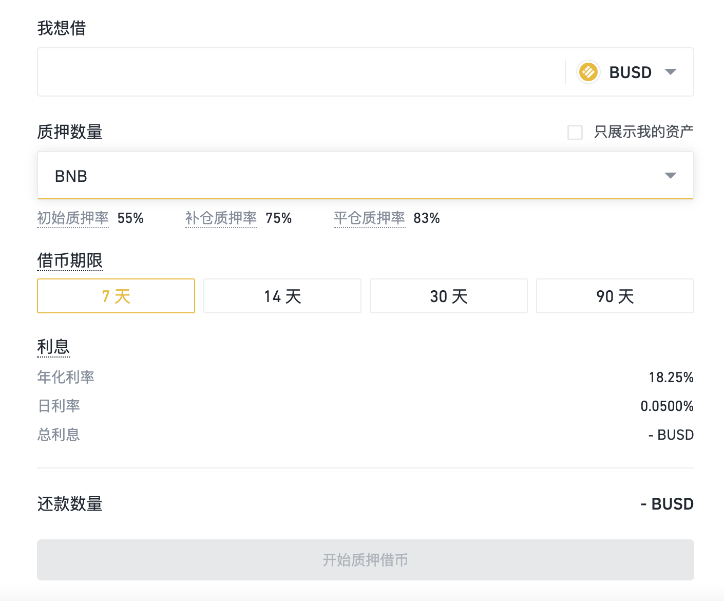724x601 pixels.
Task: Click the 利息 underlined label
Action: click(x=53, y=347)
